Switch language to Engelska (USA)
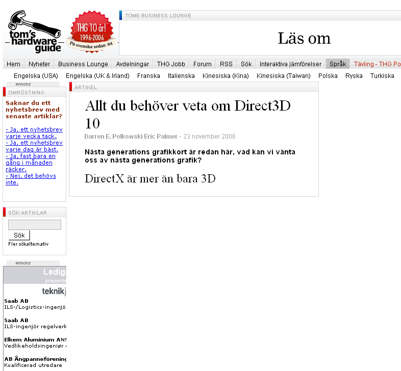 [x=36, y=76]
